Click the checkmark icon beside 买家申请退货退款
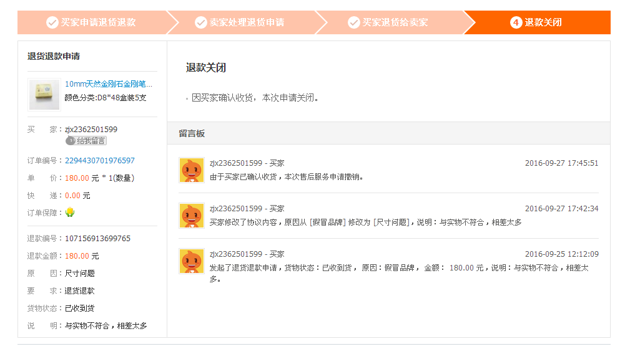Screen dimensions: 630x349 52,22
